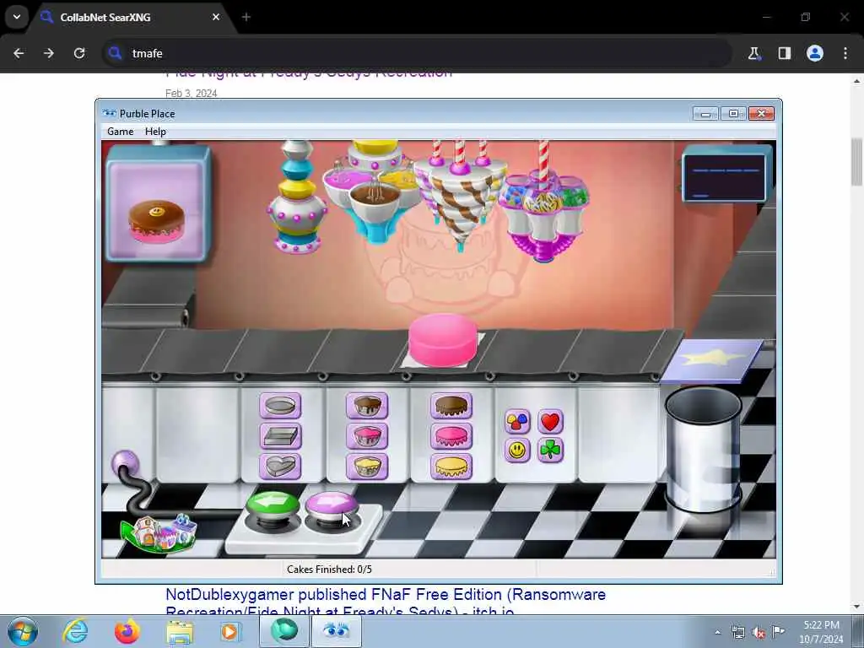Open the tab search dropdown arrow
Screen dimensions: 864x648
click(x=17, y=17)
